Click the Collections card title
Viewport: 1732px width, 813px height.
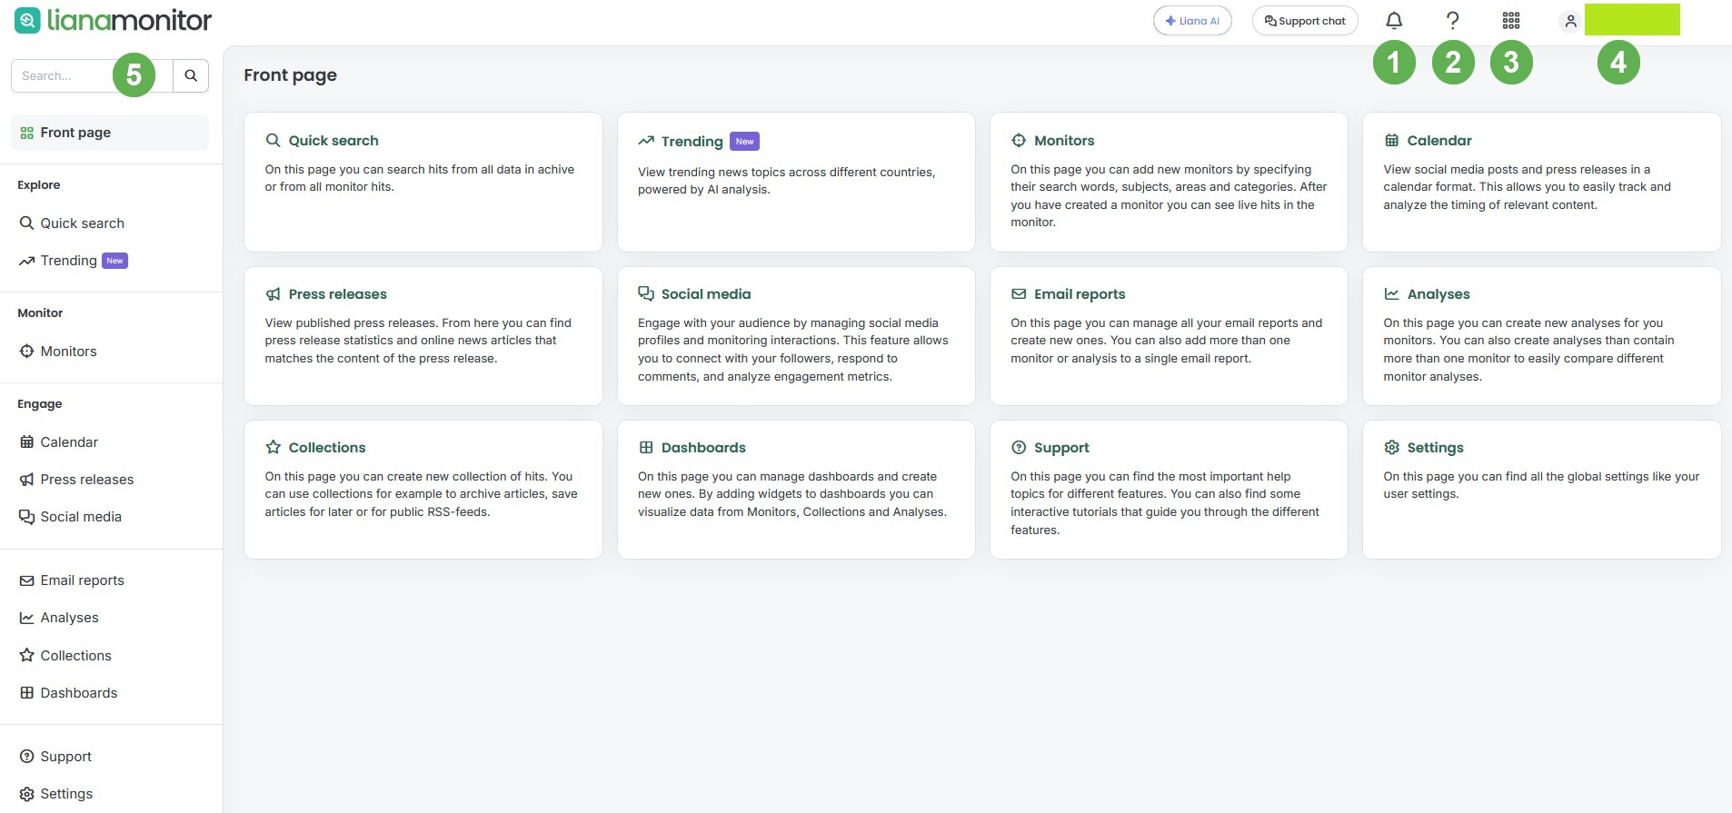click(x=327, y=448)
